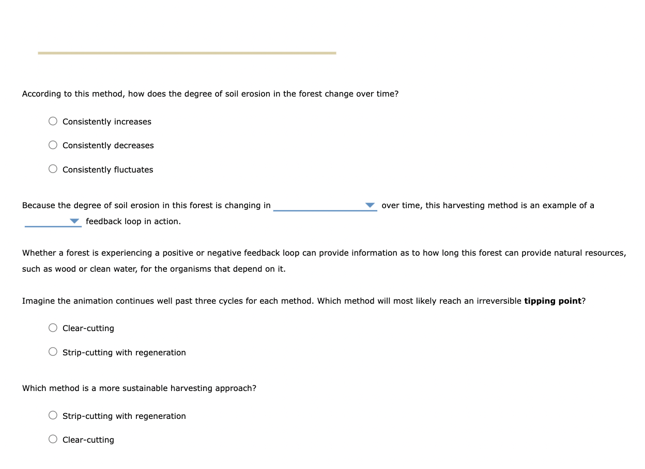Click 'Which method is a more sustainable' question
The width and height of the screenshot is (645, 469).
(139, 388)
